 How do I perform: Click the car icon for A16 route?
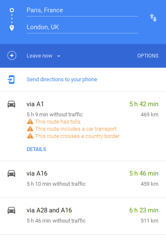coord(11,173)
